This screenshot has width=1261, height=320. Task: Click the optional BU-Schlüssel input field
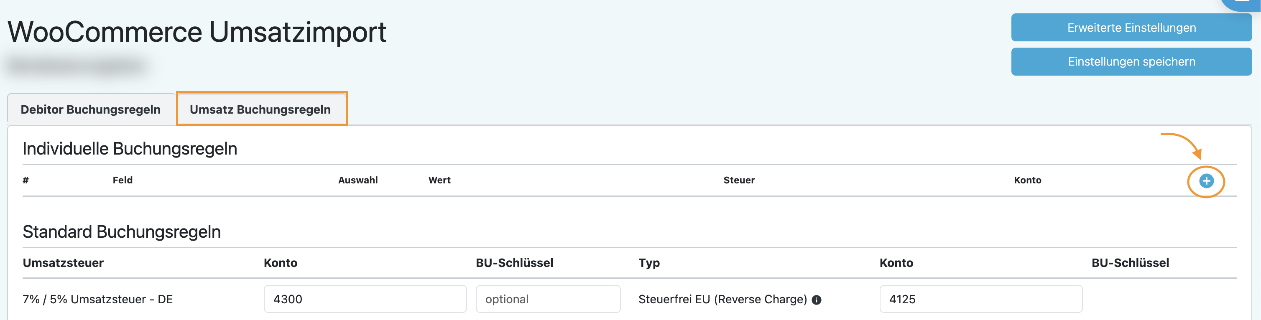point(548,299)
